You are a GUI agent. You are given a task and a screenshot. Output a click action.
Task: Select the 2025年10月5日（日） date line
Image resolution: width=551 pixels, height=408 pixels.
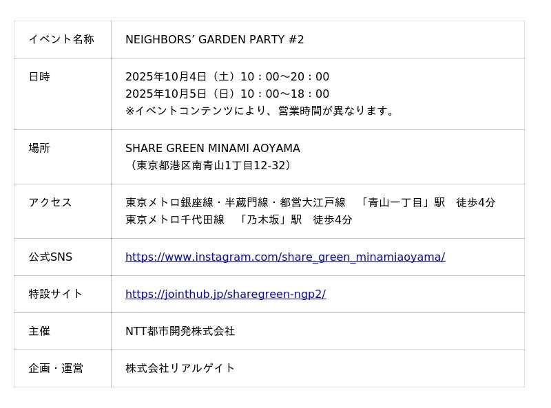(x=227, y=94)
